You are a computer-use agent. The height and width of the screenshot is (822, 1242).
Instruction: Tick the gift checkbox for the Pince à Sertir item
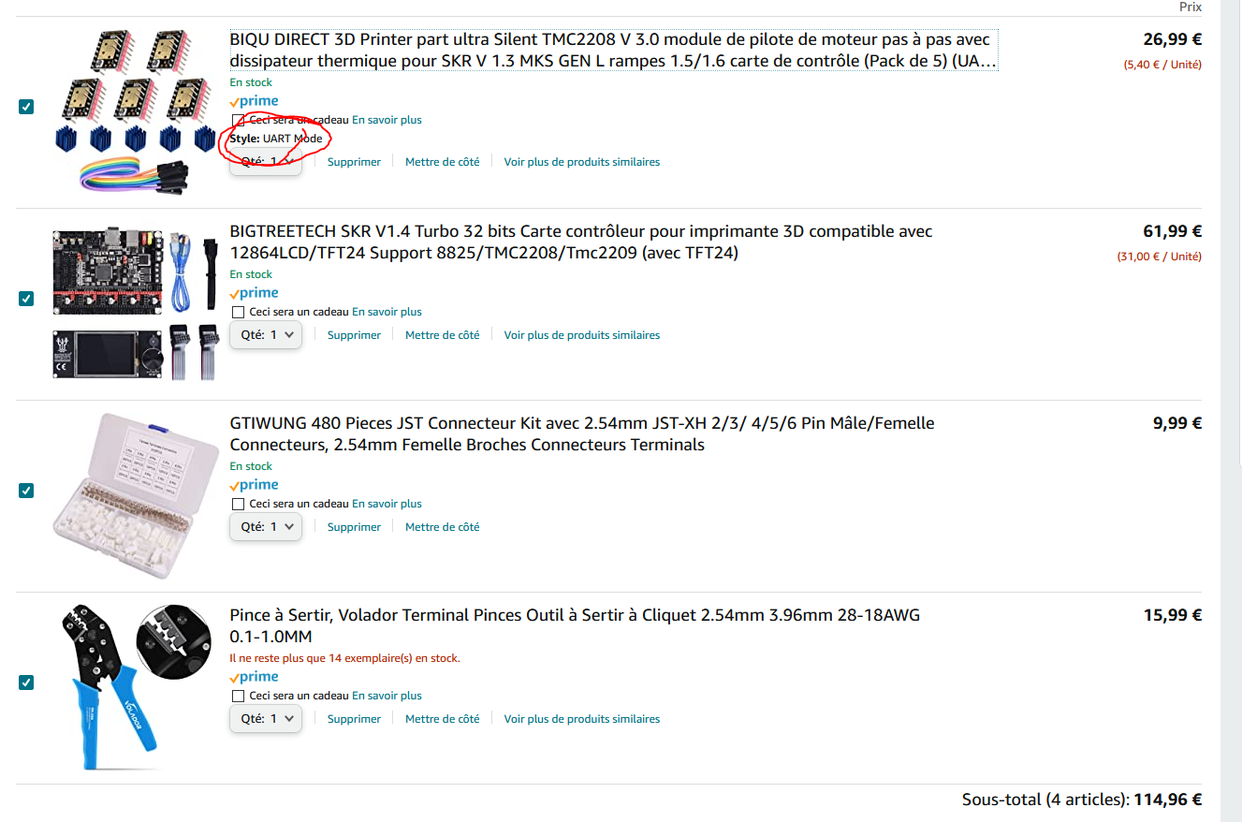click(238, 696)
